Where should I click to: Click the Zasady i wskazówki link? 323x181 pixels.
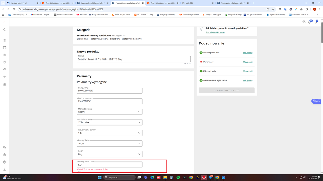click(x=215, y=32)
